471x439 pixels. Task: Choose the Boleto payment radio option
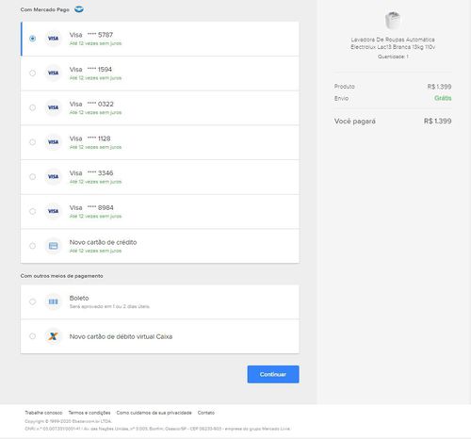click(x=32, y=301)
